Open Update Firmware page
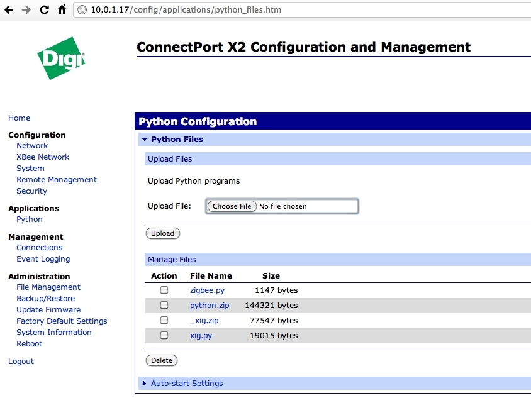The image size is (531, 398). (48, 310)
